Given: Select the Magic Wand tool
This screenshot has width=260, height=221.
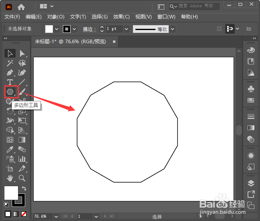Looking at the screenshot, I should coord(10,63).
